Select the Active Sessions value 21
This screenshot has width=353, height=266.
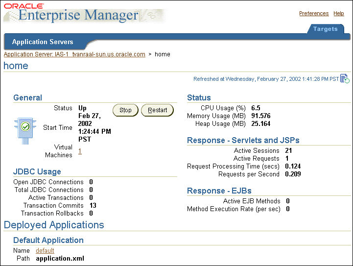(288, 150)
